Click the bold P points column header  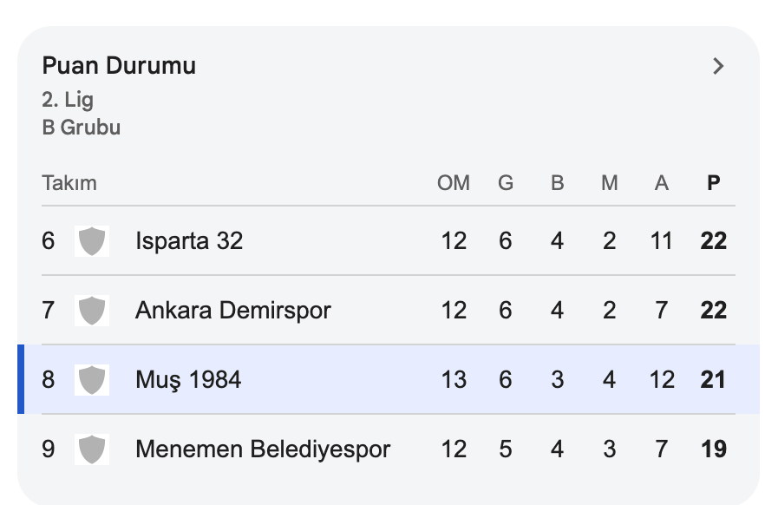point(714,183)
